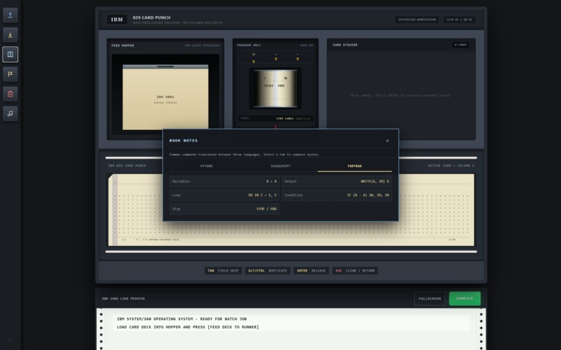This screenshot has width=561, height=350.
Task: Toggle the book notes icon in sidebar
Action: [x=10, y=54]
